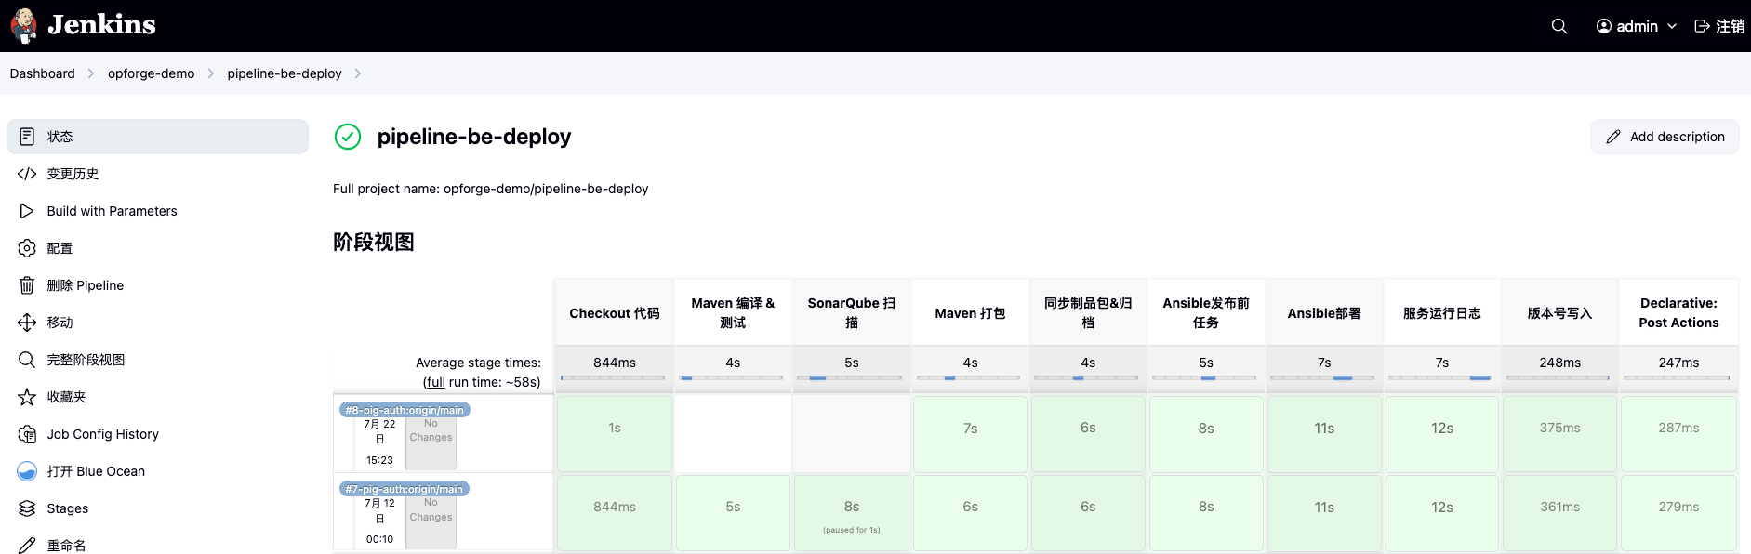Click the Add description button
This screenshot has height=554, width=1751.
click(1665, 137)
